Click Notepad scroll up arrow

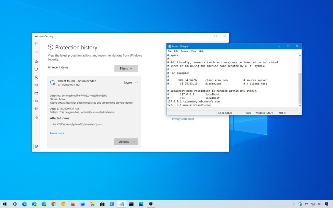tap(300, 55)
